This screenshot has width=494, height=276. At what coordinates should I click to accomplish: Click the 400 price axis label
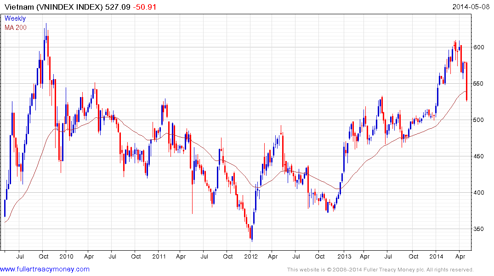[x=478, y=192]
